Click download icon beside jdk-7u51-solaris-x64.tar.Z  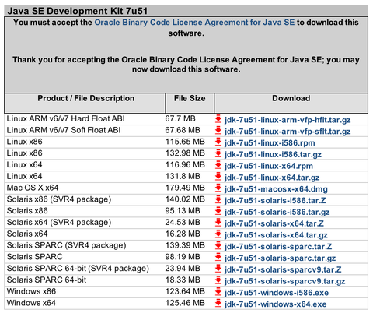click(218, 223)
